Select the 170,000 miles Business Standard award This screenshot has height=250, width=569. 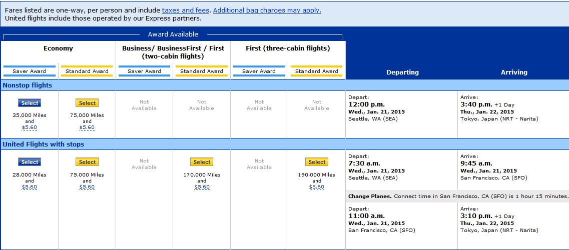pos(202,162)
